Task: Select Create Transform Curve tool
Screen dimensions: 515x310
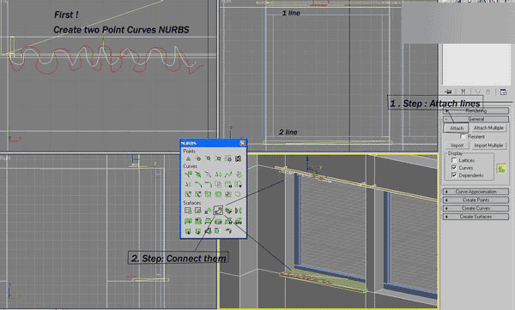Action: (x=218, y=174)
